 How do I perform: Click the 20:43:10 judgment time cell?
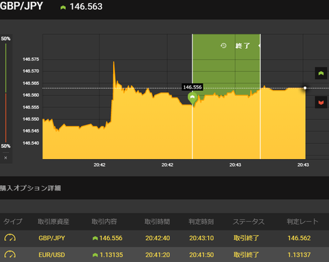(202, 238)
